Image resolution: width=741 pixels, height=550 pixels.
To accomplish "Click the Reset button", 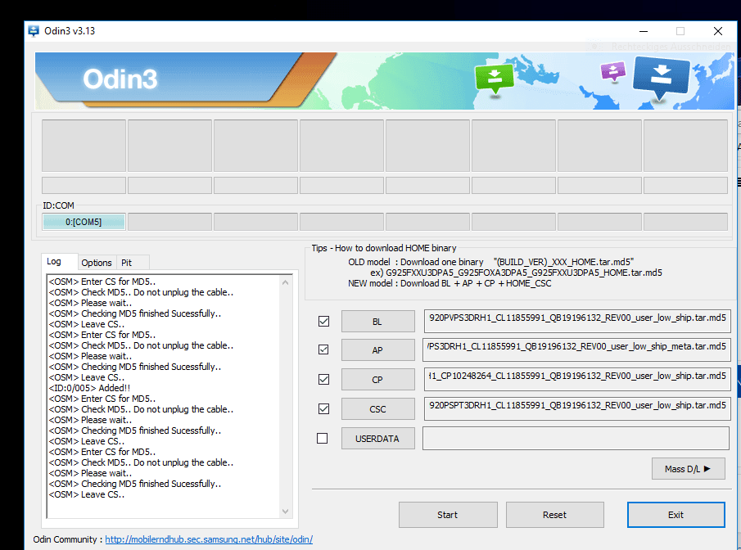I will (x=555, y=515).
